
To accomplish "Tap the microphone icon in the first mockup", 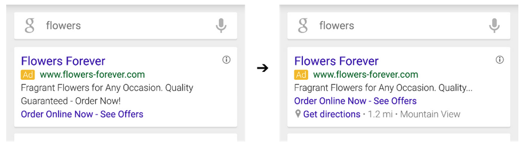I will [x=221, y=26].
